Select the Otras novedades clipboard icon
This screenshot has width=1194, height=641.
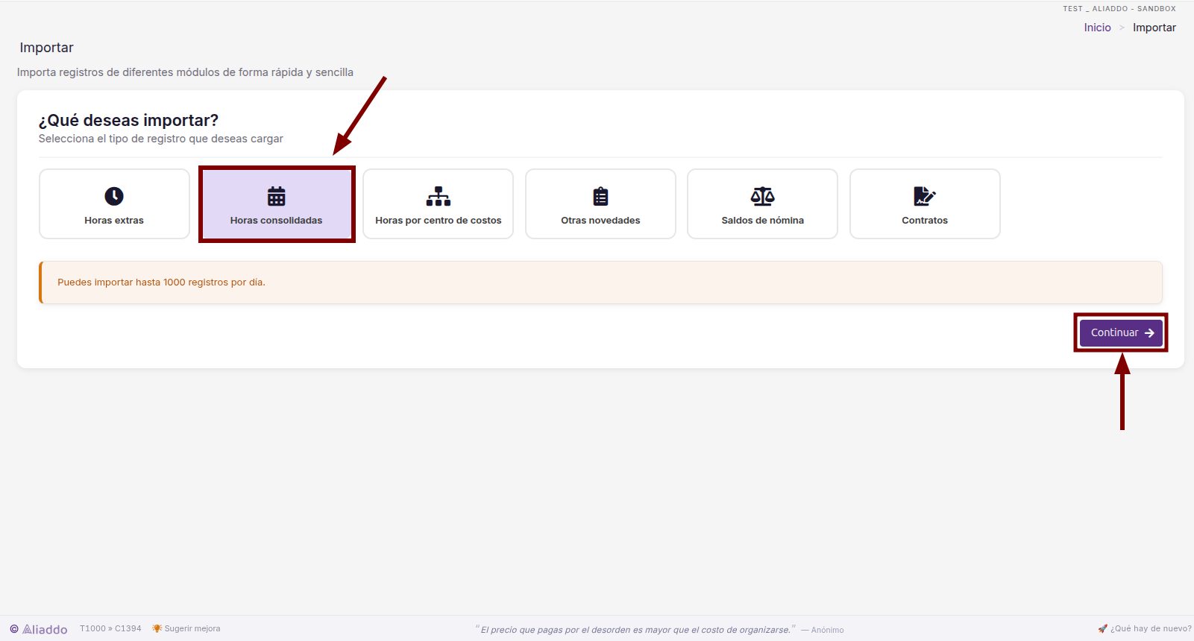[x=600, y=196]
